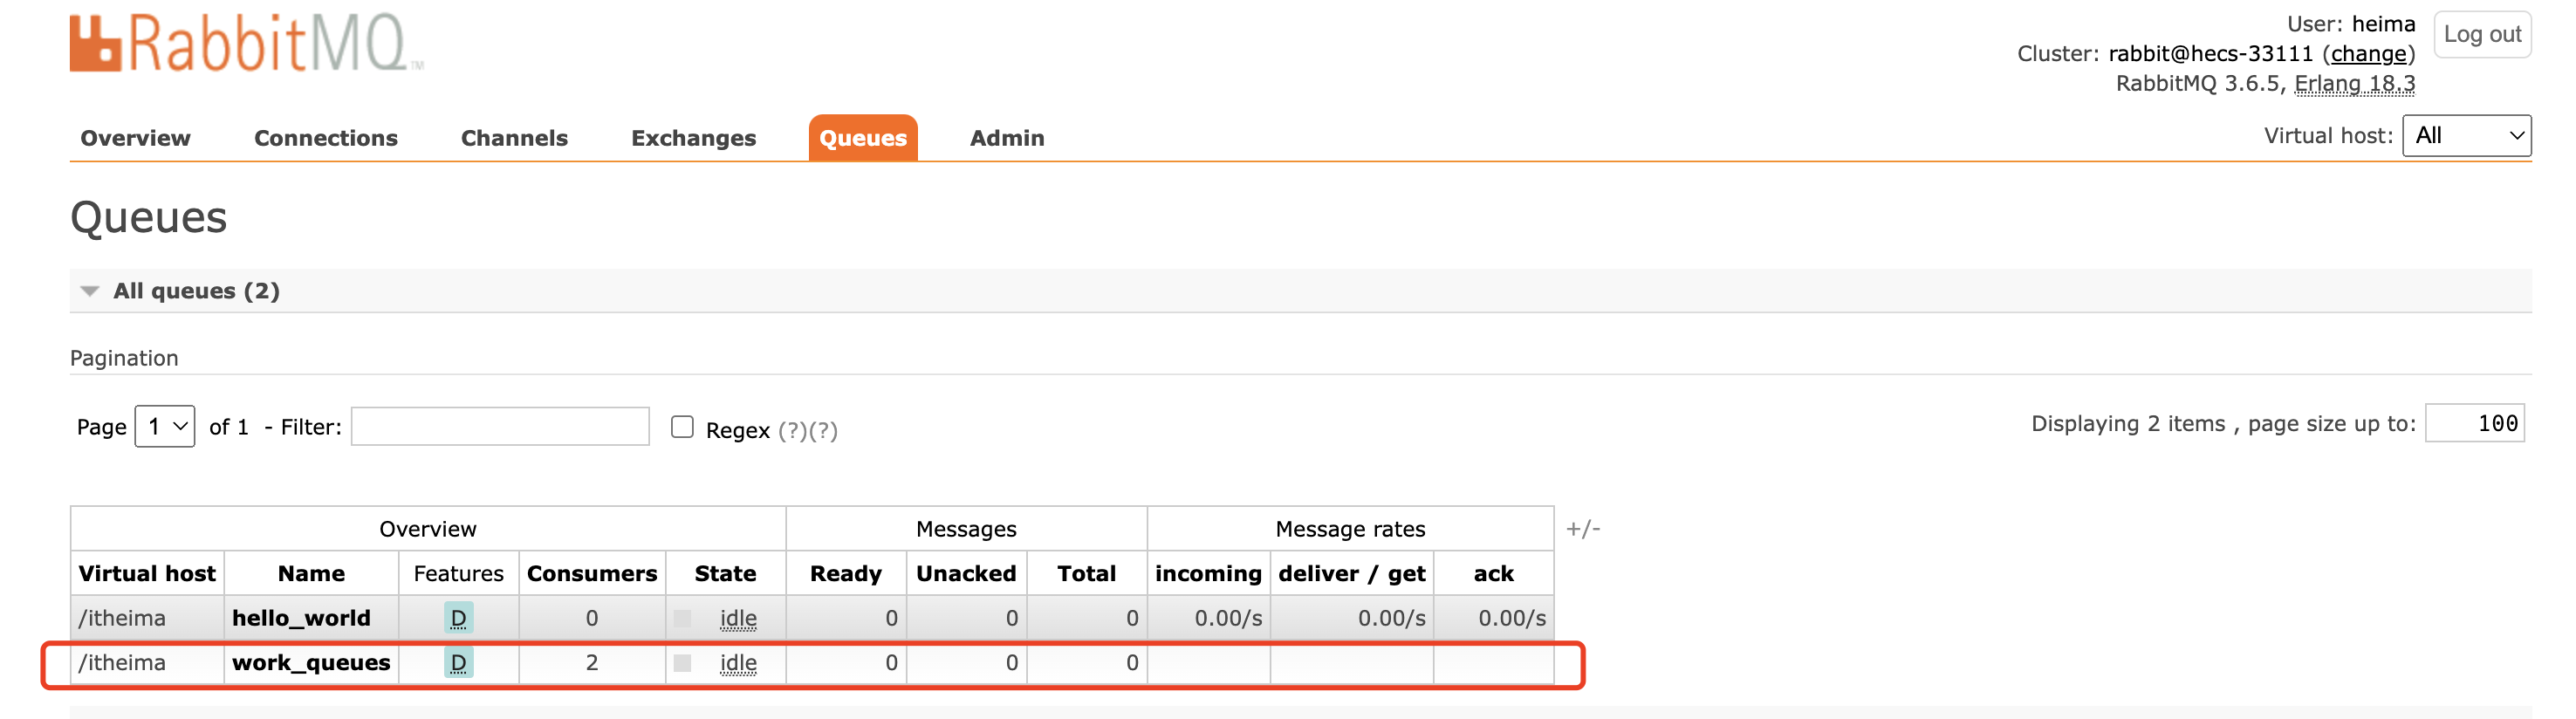The width and height of the screenshot is (2576, 719).
Task: Open the hello_world queue link
Action: click(x=301, y=618)
